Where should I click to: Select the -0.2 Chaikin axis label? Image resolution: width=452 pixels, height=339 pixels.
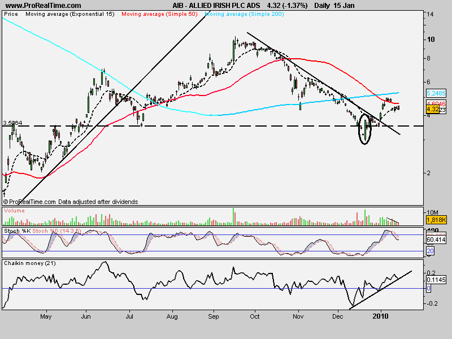432,303
